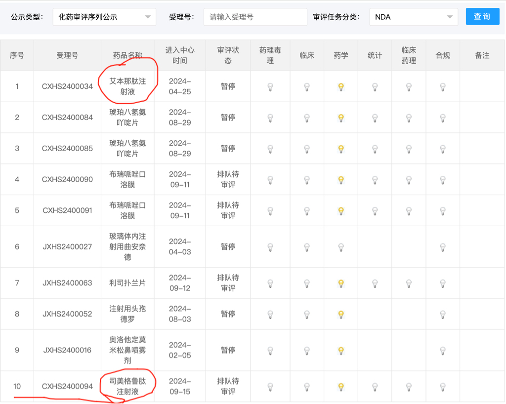The height and width of the screenshot is (404, 506).
Task: Click the 药理毒理 bulb for JXHS2400063
Action: pos(270,283)
